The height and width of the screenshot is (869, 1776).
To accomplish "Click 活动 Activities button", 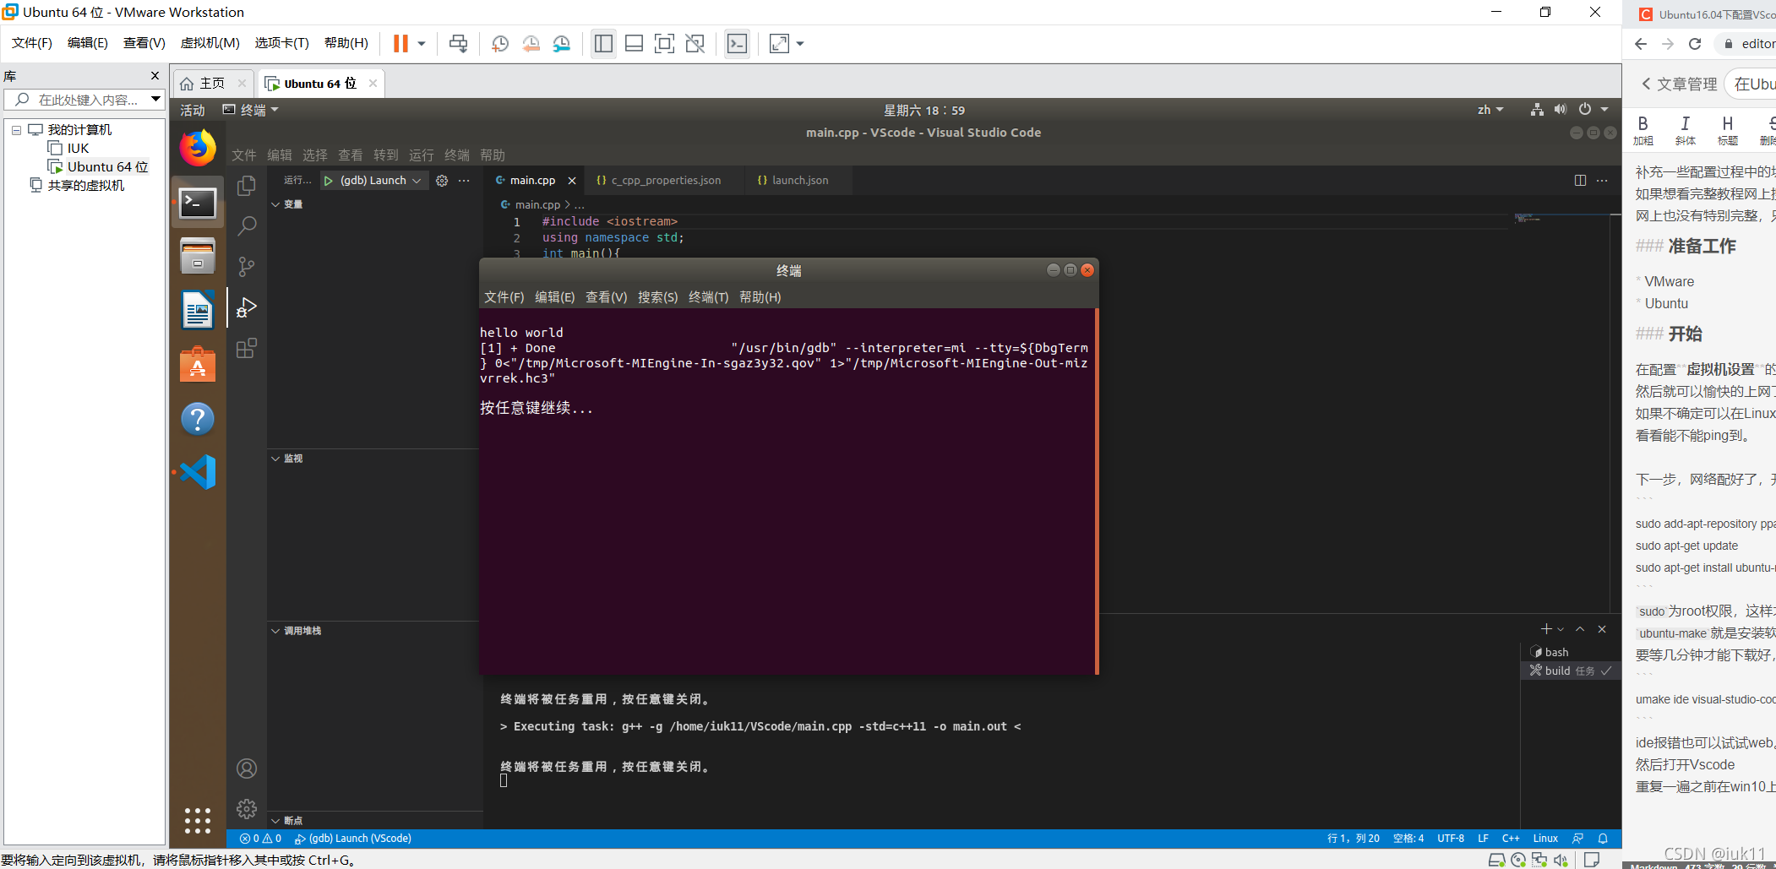I will tap(193, 110).
